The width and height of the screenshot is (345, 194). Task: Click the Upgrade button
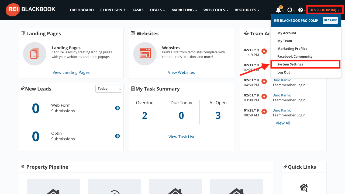[x=330, y=20]
